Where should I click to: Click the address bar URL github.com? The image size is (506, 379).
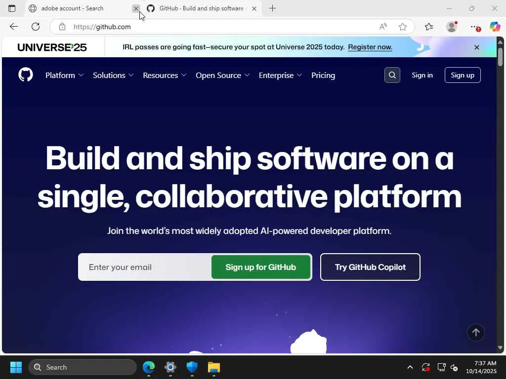102,27
